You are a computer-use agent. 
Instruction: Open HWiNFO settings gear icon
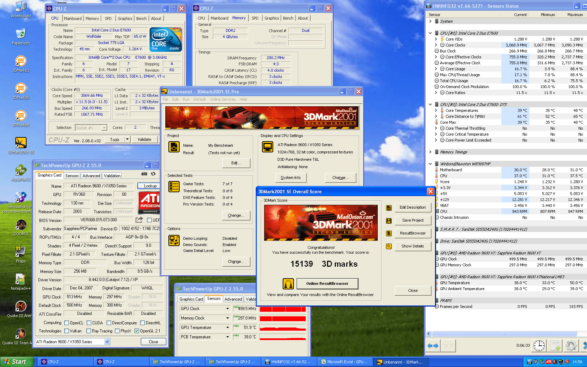[571, 345]
